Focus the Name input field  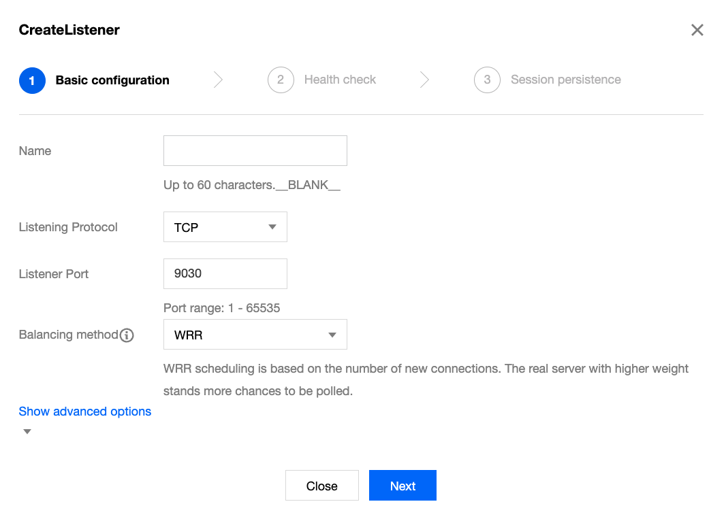pyautogui.click(x=255, y=151)
